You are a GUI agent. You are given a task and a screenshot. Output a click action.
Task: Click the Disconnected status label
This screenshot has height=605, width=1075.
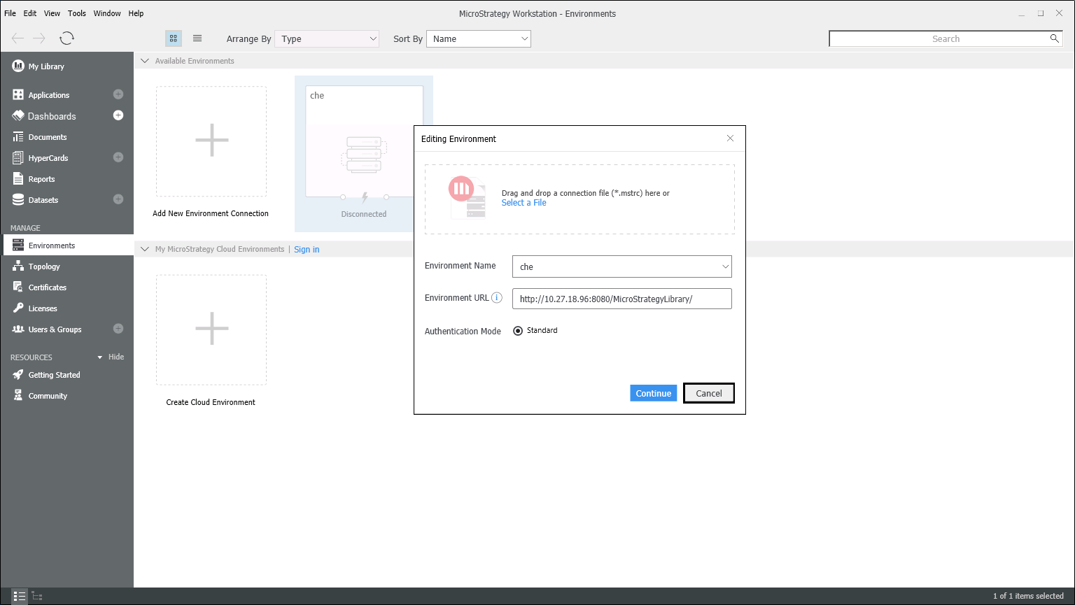tap(364, 214)
